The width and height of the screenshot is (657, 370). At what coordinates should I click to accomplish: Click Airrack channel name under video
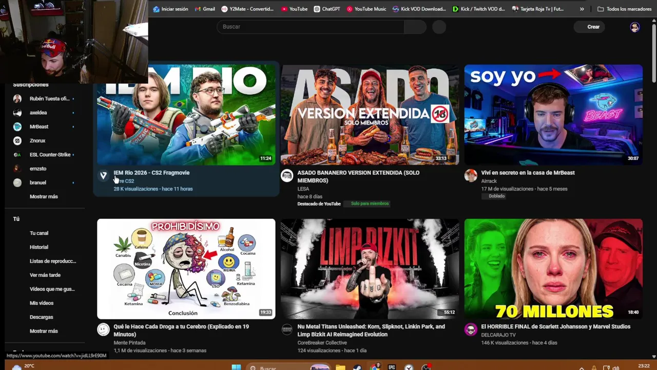click(489, 181)
